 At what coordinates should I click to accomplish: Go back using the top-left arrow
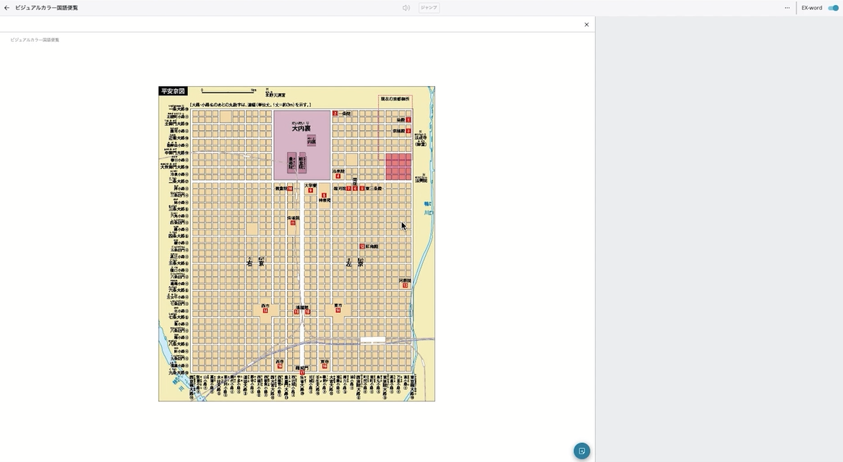(x=7, y=8)
